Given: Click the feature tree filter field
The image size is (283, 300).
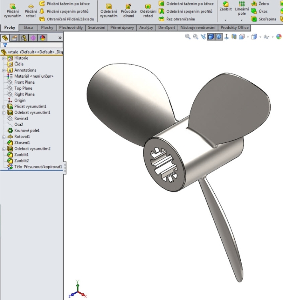Looking at the screenshot, I should pyautogui.click(x=32, y=45).
